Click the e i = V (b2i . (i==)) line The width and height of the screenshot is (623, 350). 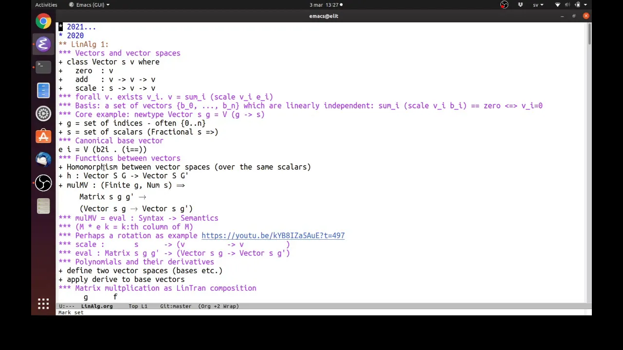coord(103,149)
